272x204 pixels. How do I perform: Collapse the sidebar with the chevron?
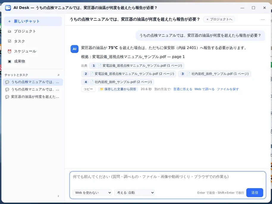pos(59,196)
